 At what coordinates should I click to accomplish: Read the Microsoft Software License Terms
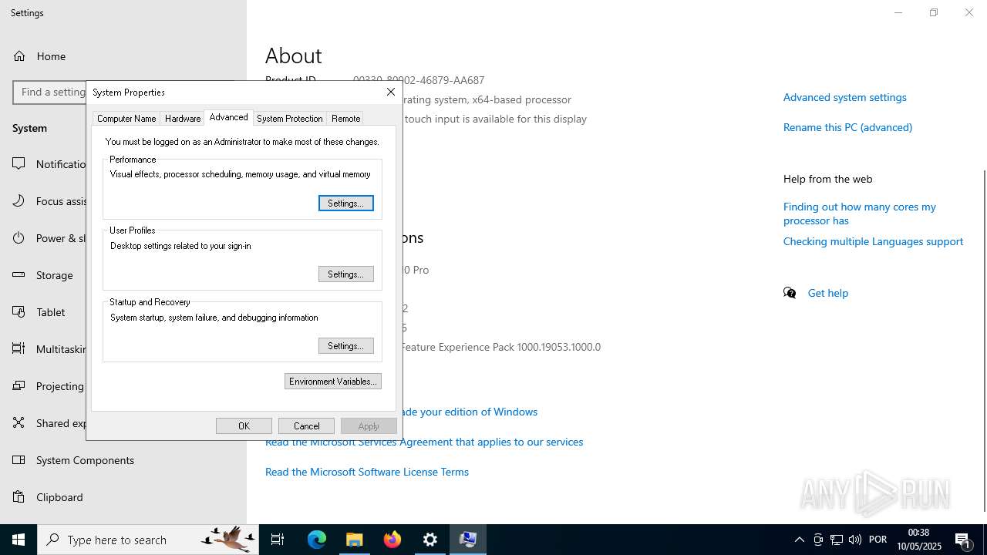[367, 472]
